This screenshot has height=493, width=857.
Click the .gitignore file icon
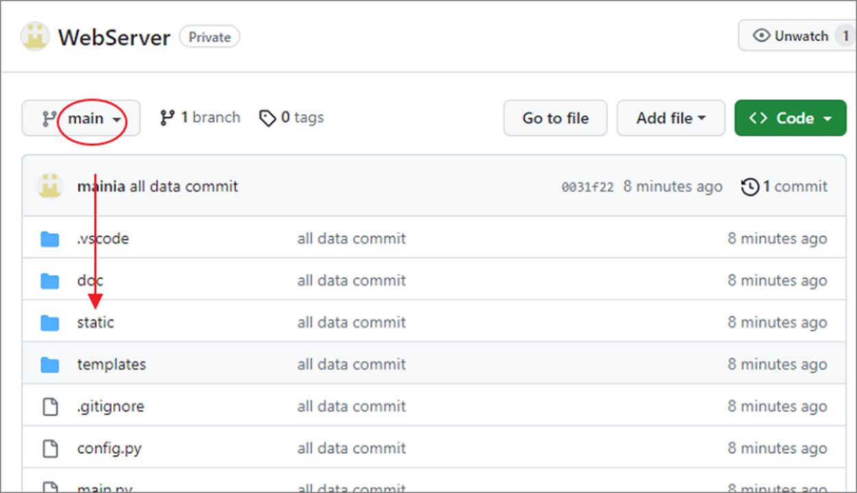(50, 407)
